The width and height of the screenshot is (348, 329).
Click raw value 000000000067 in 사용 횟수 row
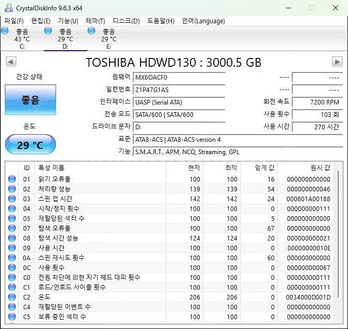pyautogui.click(x=308, y=267)
